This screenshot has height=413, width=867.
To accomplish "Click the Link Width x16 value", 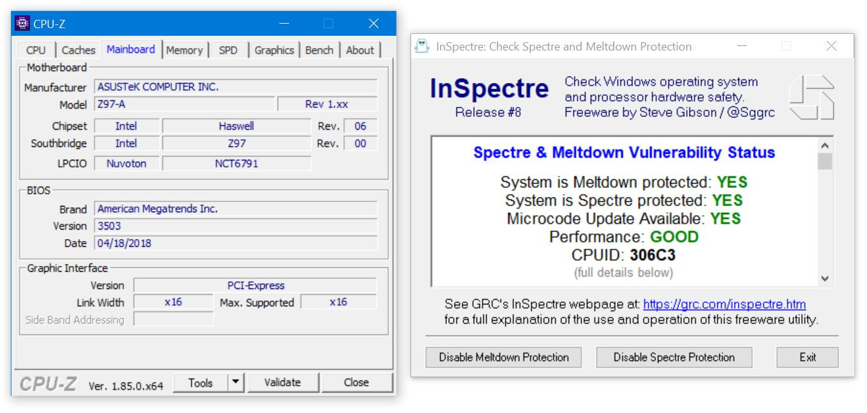I will [173, 302].
